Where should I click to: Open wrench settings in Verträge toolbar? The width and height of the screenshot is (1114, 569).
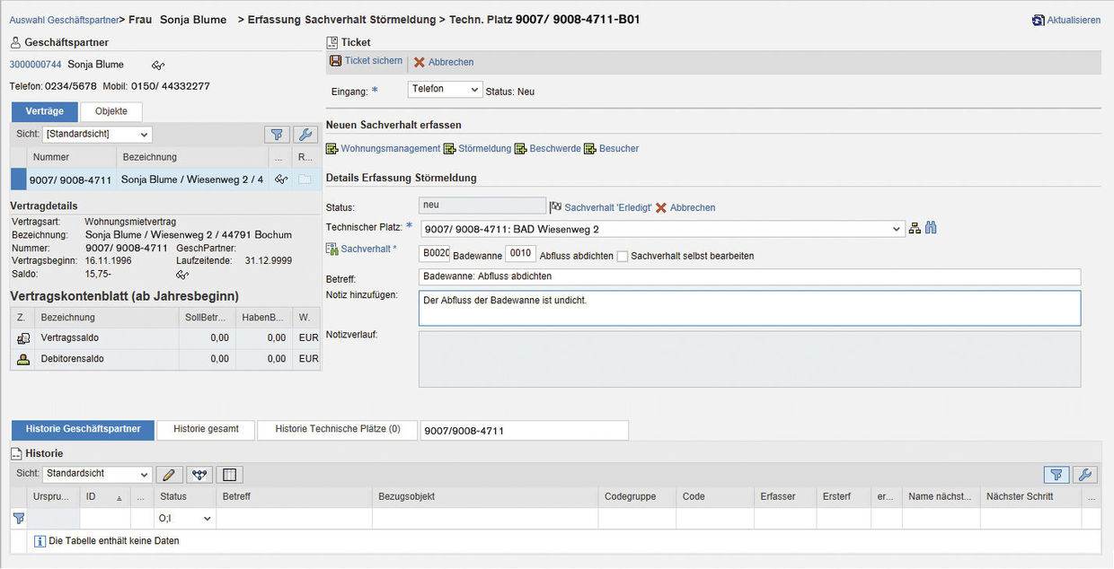coord(305,135)
